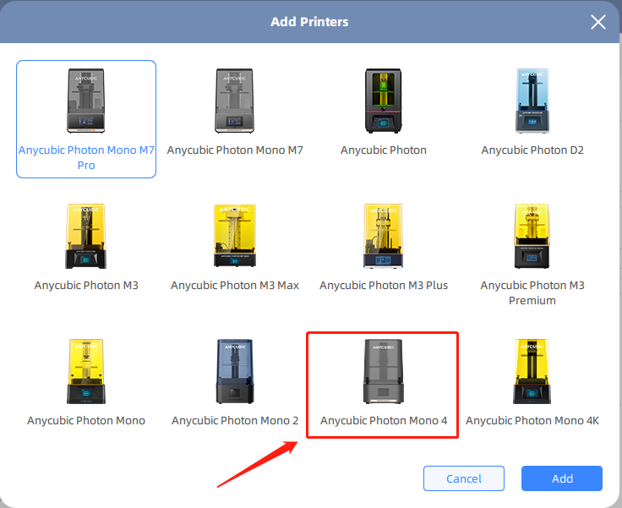This screenshot has height=508, width=622.
Task: Pick the Anycubic Photon Mono 4 printer image
Action: coord(383,371)
